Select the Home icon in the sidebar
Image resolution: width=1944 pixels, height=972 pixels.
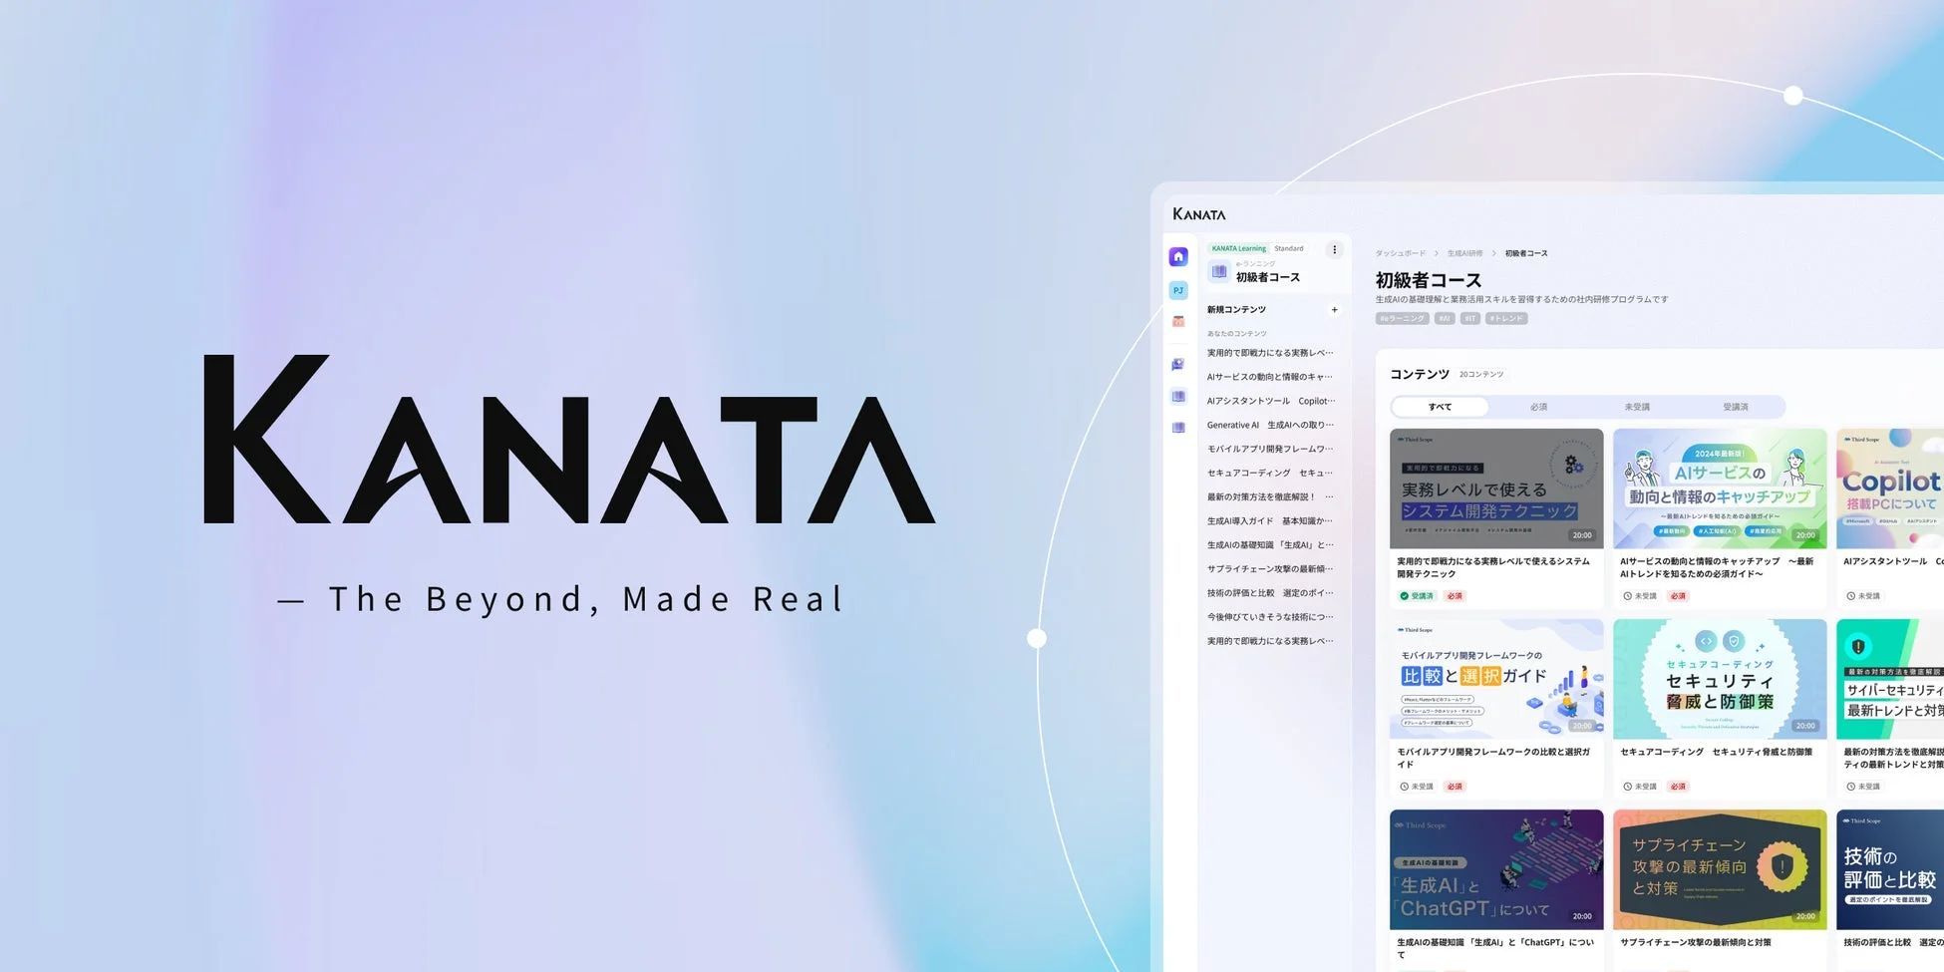coord(1178,255)
